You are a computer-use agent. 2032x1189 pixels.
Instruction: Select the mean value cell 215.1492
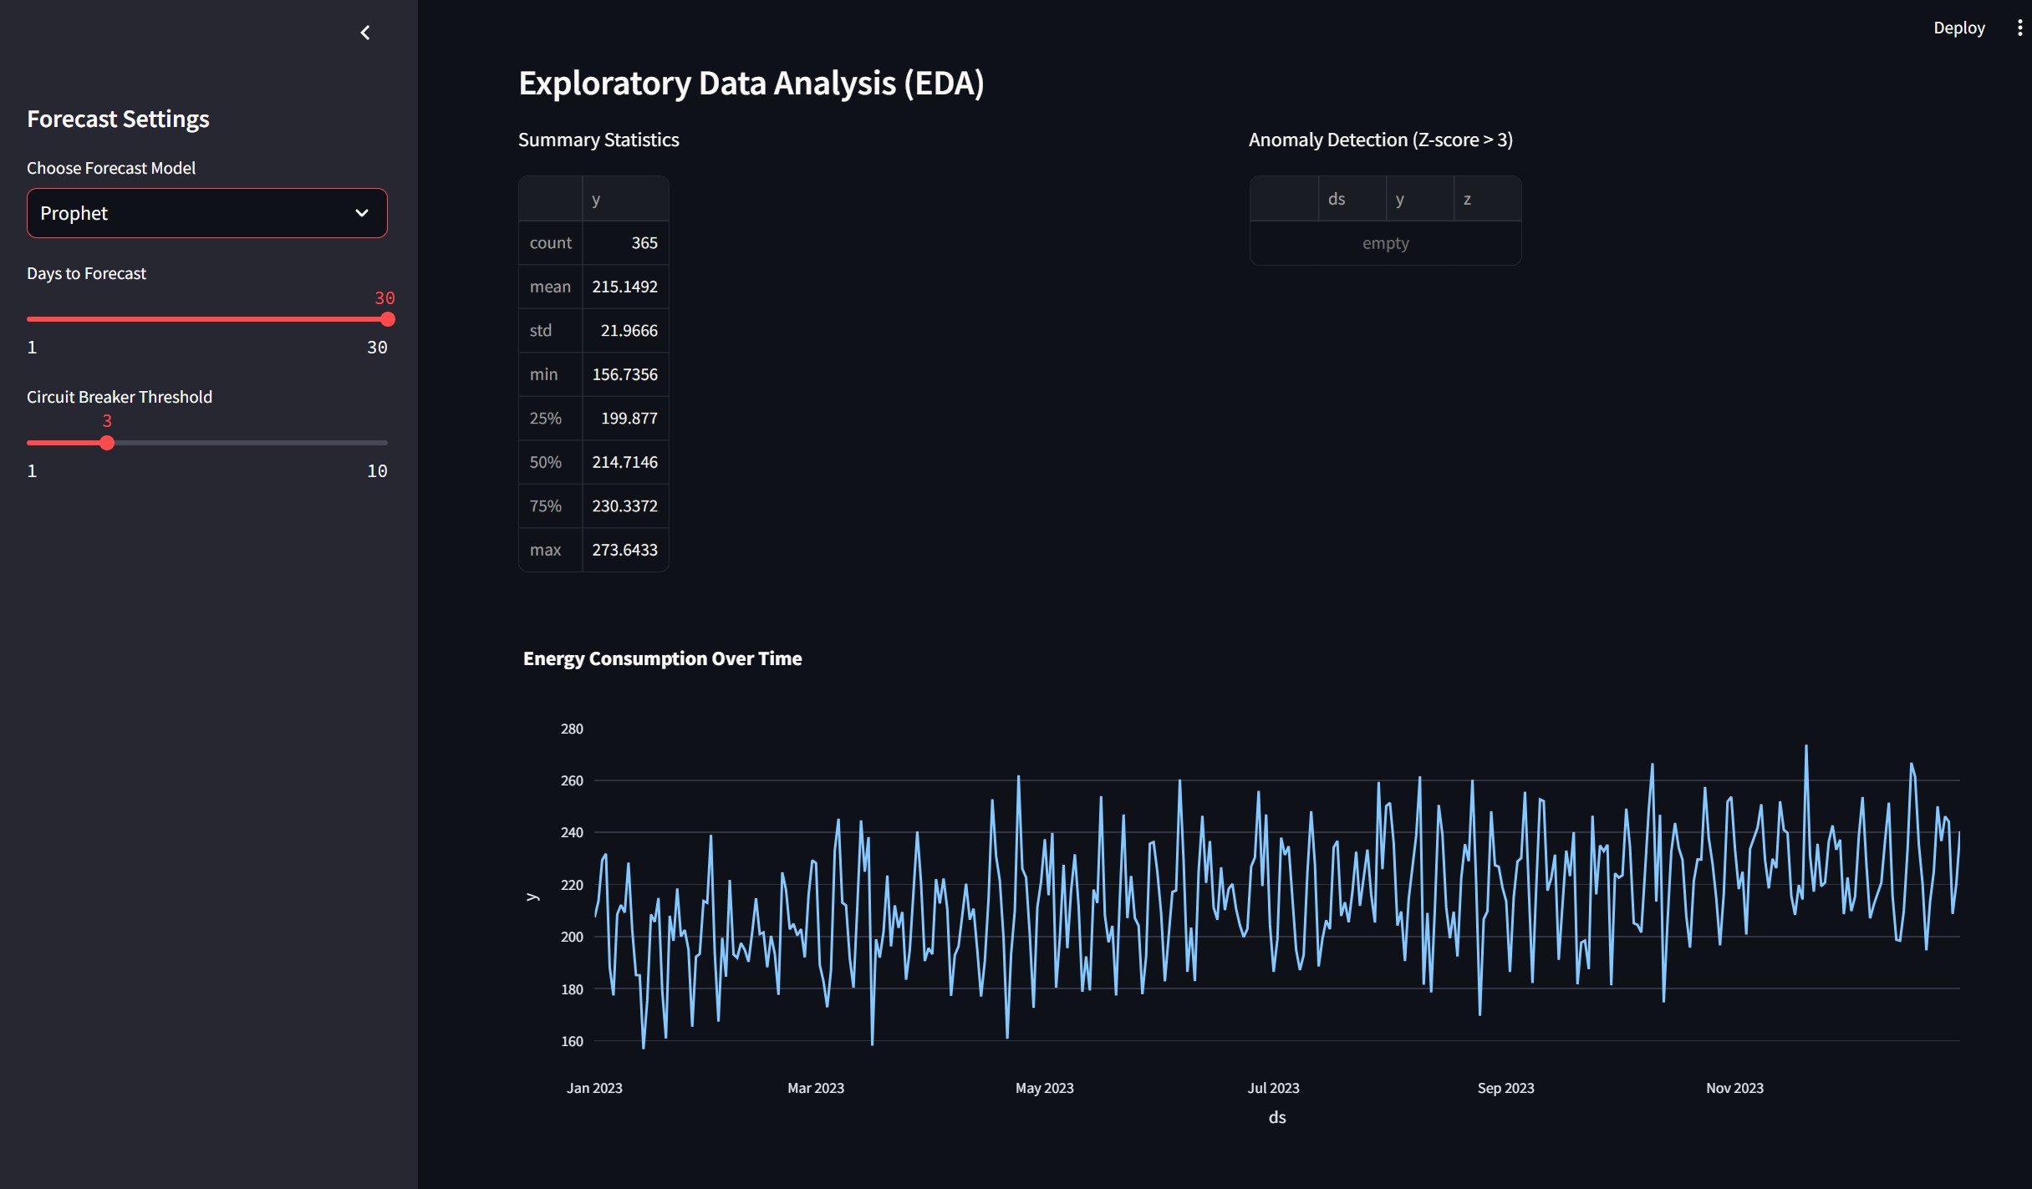(624, 287)
